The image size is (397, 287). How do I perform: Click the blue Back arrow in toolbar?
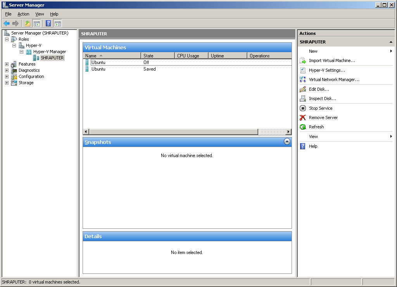(7, 23)
